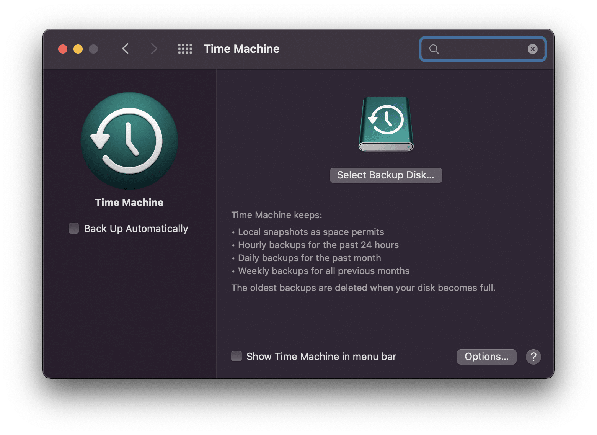
Task: Toggle Show Time Machine in menu bar
Action: click(x=237, y=356)
